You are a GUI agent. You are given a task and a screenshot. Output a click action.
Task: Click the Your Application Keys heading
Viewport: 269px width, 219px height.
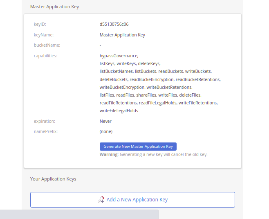pyautogui.click(x=53, y=179)
